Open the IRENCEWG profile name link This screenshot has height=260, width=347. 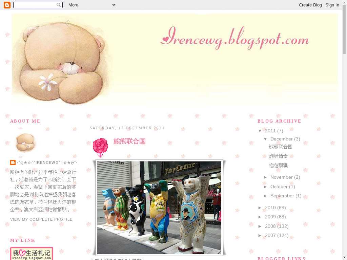tap(47, 162)
